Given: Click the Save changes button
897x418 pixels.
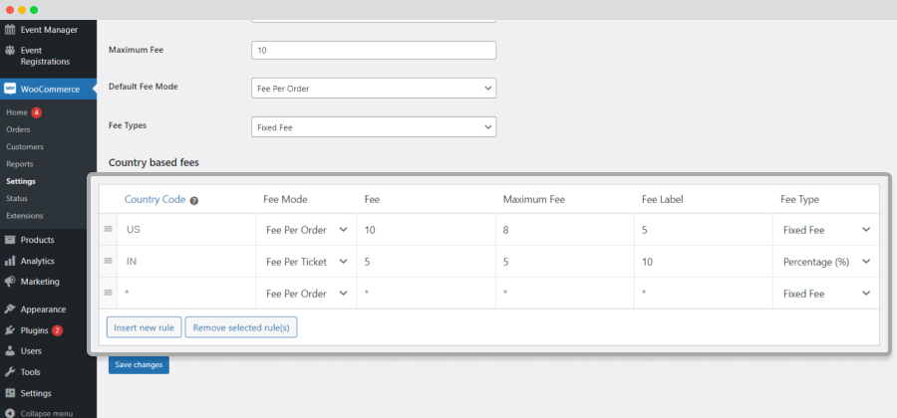Looking at the screenshot, I should coord(139,364).
